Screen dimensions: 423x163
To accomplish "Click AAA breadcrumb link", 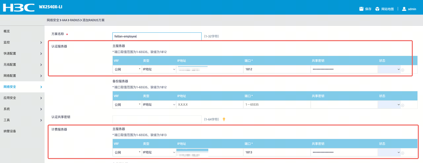I will [x=64, y=20].
